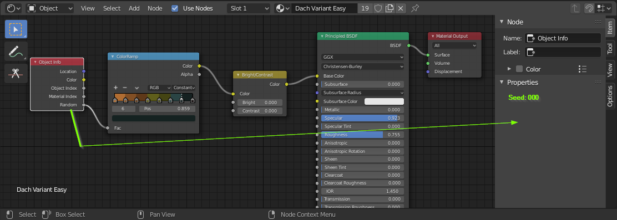This screenshot has width=617, height=220.
Task: Switch to the Tool sidebar tab
Action: [x=610, y=49]
